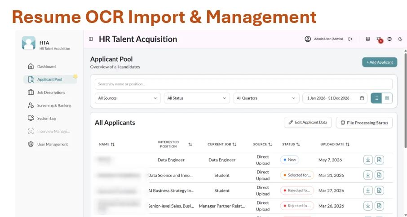Click the May 7, 2026 upload date
Viewport: 407px width, 217px height.
330,160
